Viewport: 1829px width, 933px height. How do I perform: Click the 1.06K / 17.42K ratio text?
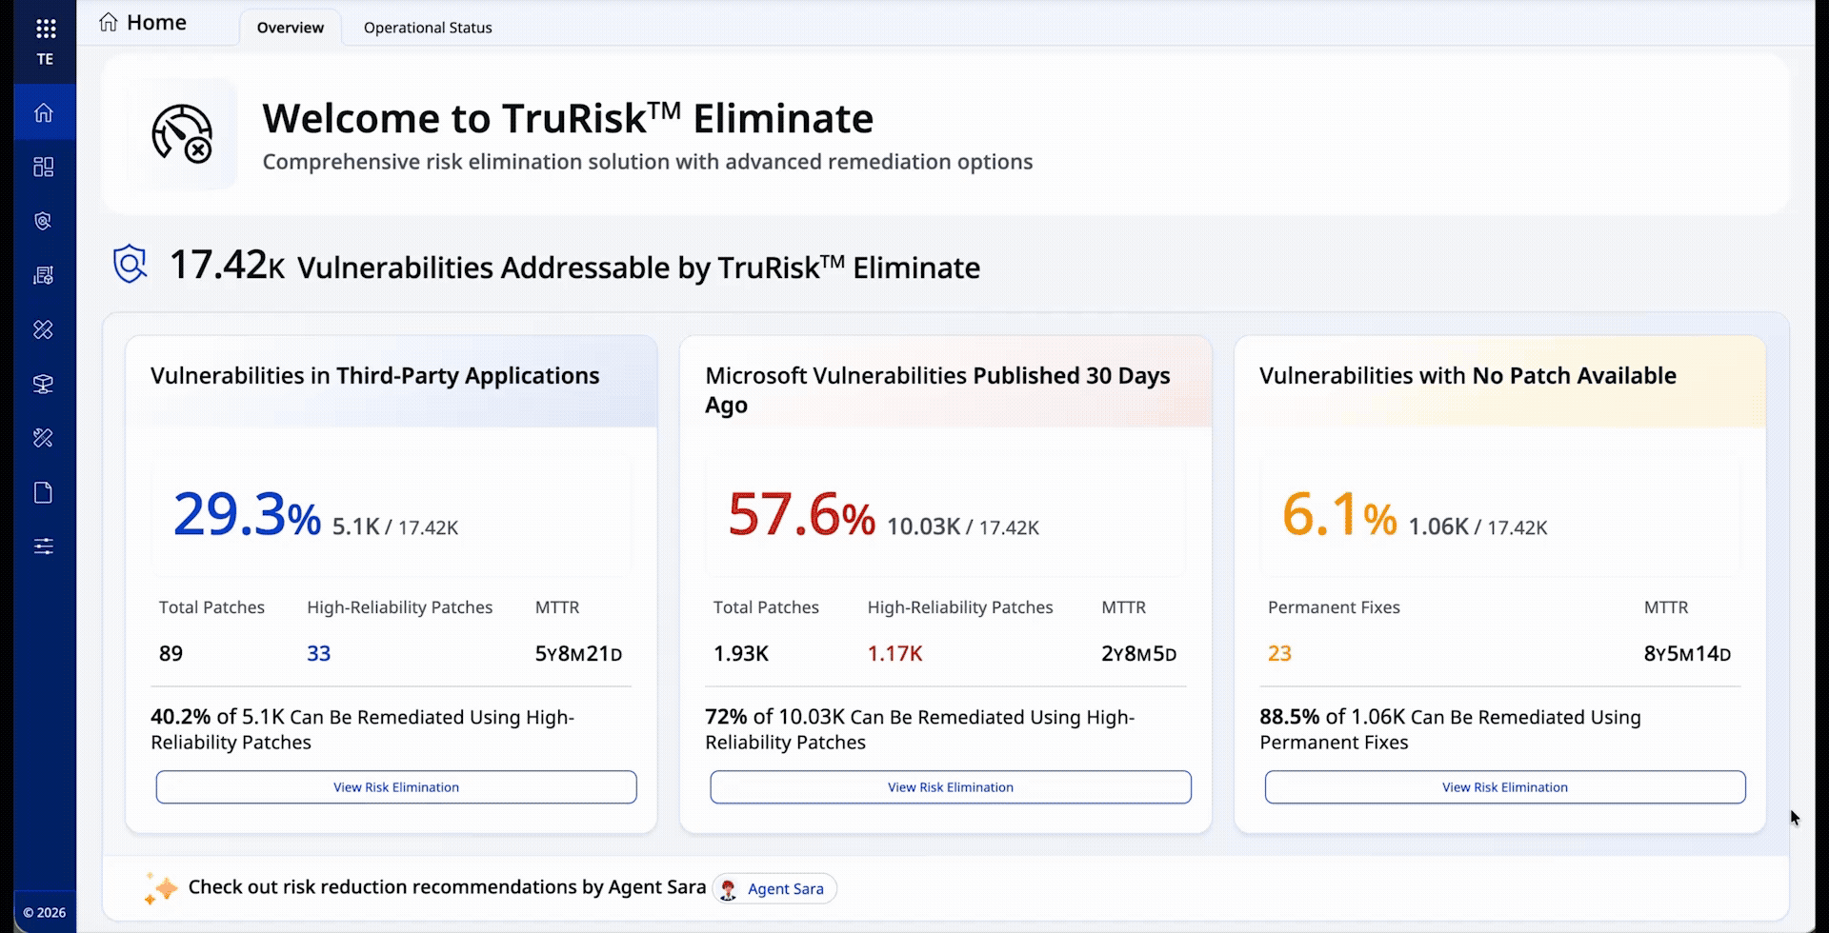coord(1477,526)
